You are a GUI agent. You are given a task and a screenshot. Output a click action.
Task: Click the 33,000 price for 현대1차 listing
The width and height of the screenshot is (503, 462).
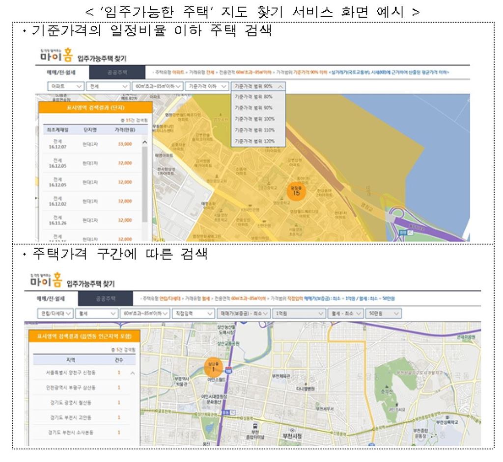124,144
